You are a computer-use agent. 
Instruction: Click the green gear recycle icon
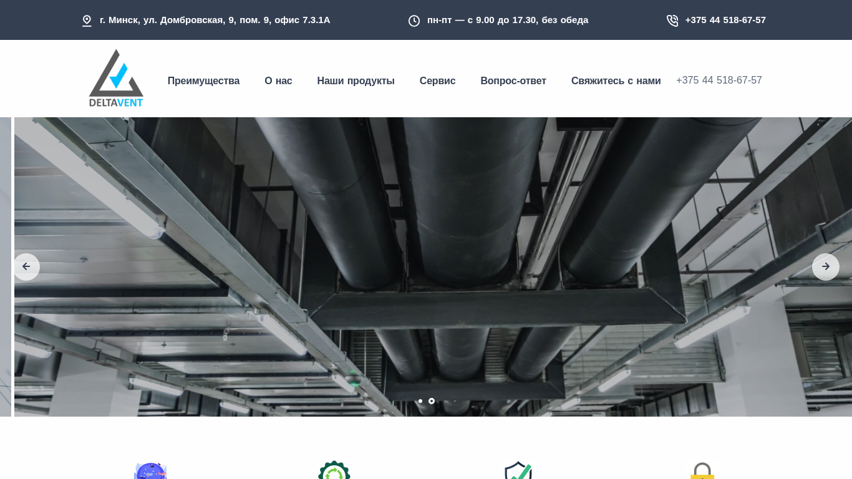pyautogui.click(x=334, y=470)
